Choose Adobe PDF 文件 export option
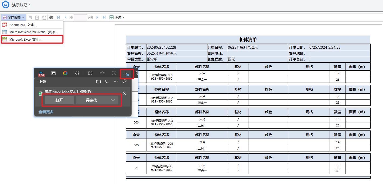This screenshot has width=383, height=184. tap(23, 25)
